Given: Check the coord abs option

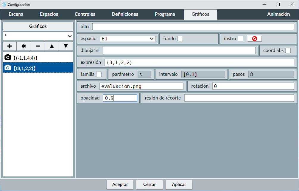Looking at the screenshot, I should 288,50.
